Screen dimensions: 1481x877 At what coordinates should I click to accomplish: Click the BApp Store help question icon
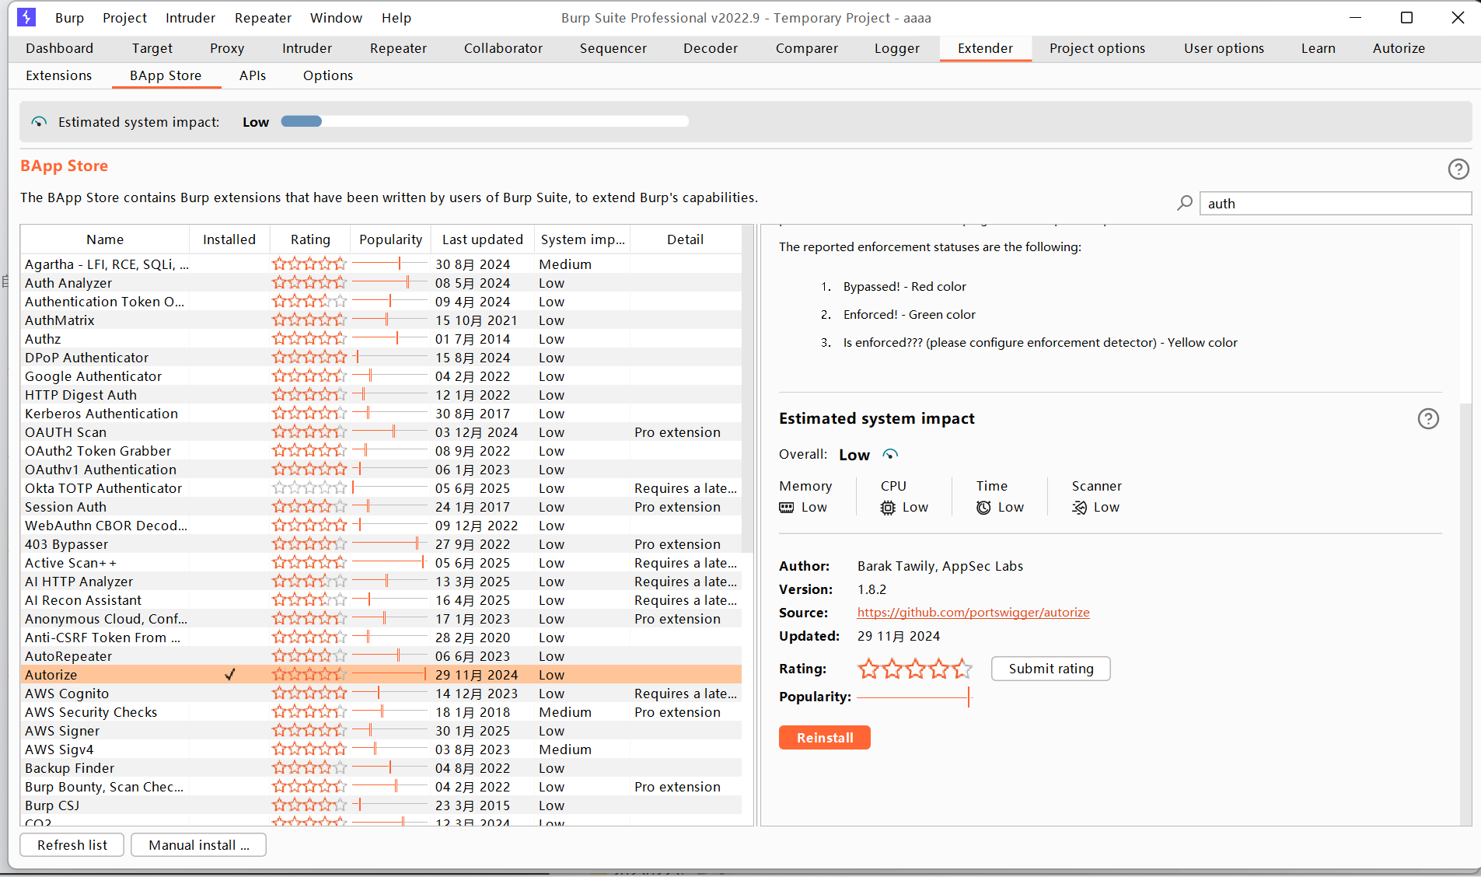[x=1458, y=169]
